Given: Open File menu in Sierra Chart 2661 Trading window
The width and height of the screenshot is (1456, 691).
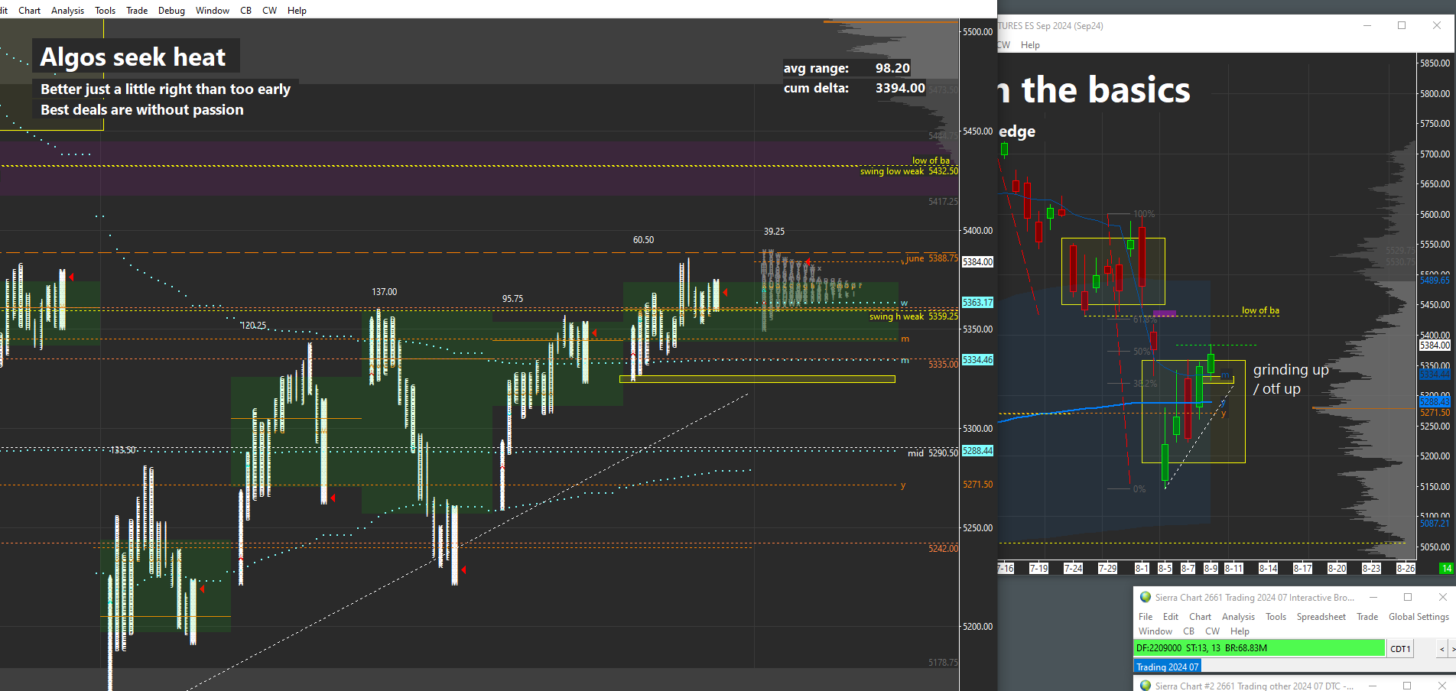Looking at the screenshot, I should click(1146, 617).
